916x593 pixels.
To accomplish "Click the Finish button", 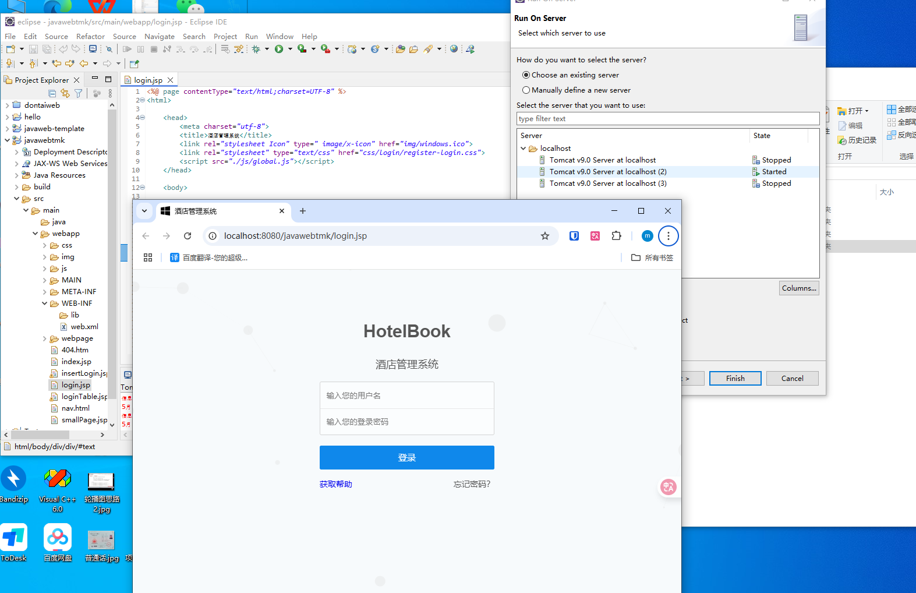I will (735, 378).
